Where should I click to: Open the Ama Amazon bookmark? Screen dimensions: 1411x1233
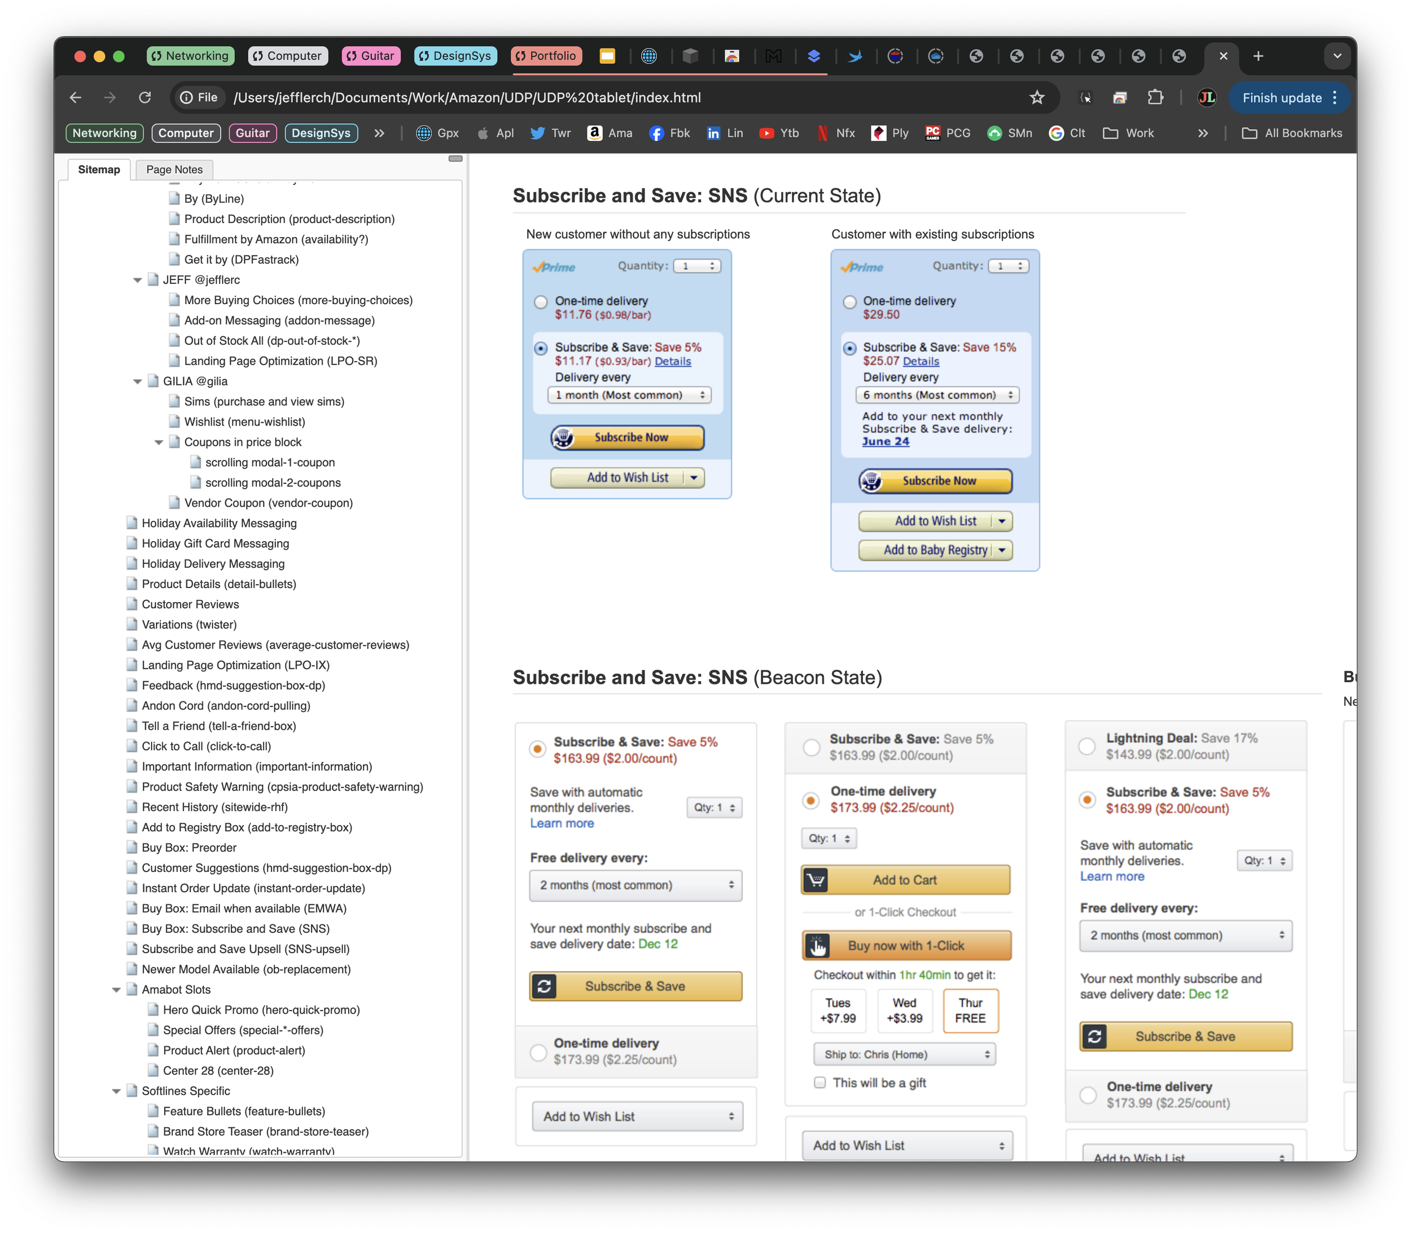tap(609, 133)
